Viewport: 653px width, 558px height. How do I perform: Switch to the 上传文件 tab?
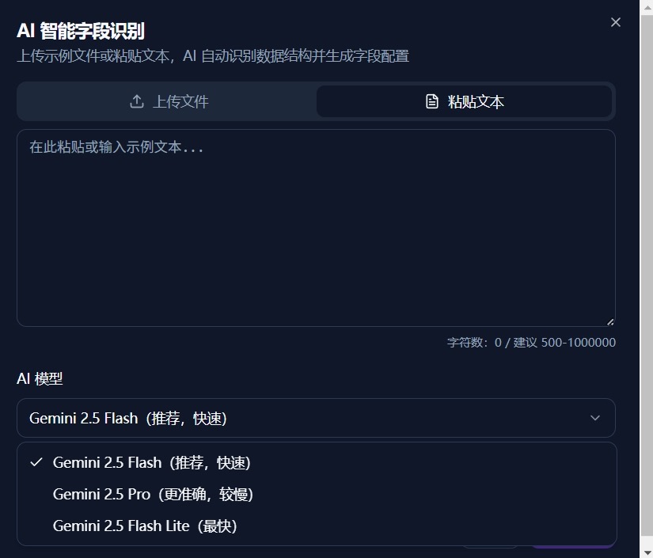(169, 101)
